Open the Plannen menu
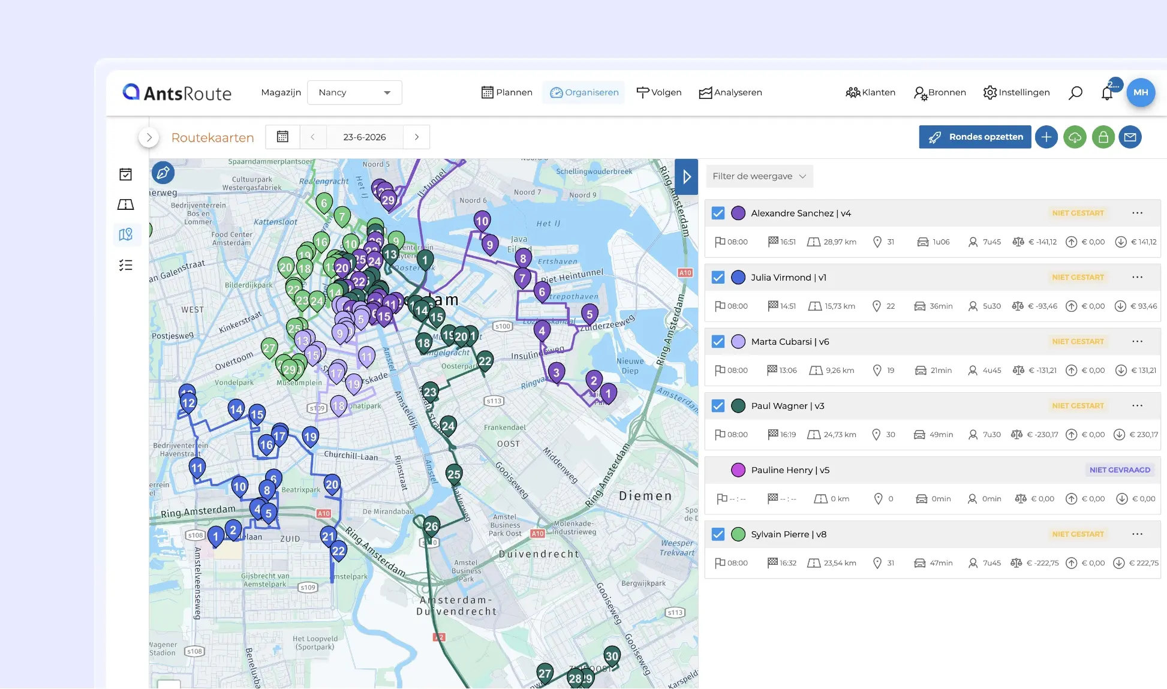 pyautogui.click(x=507, y=92)
